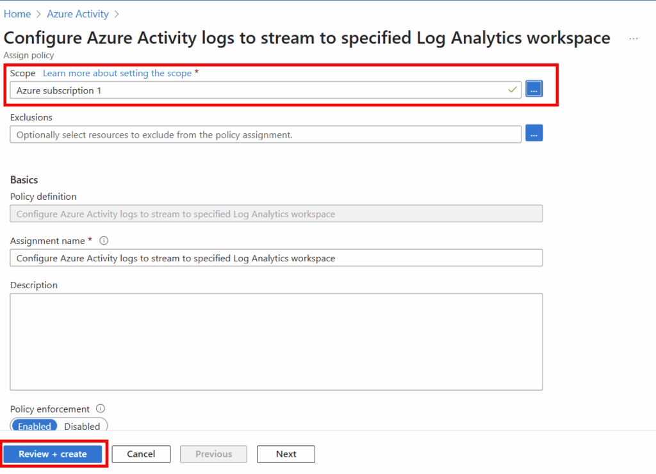Click into the Exclusions field
656x474 pixels.
[x=265, y=135]
